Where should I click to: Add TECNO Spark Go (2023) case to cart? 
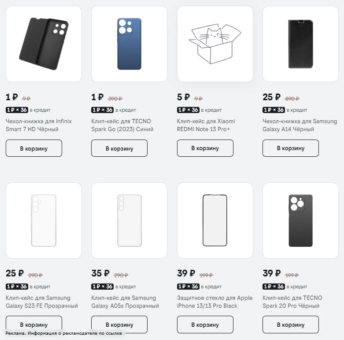(119, 148)
